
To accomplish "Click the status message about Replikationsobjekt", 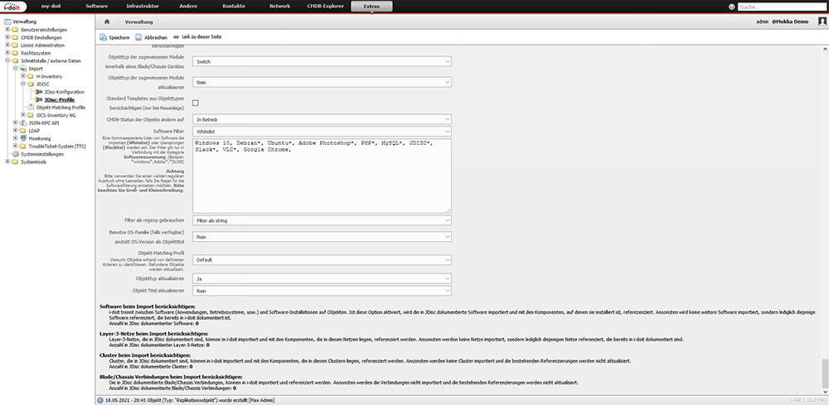I will pyautogui.click(x=190, y=400).
